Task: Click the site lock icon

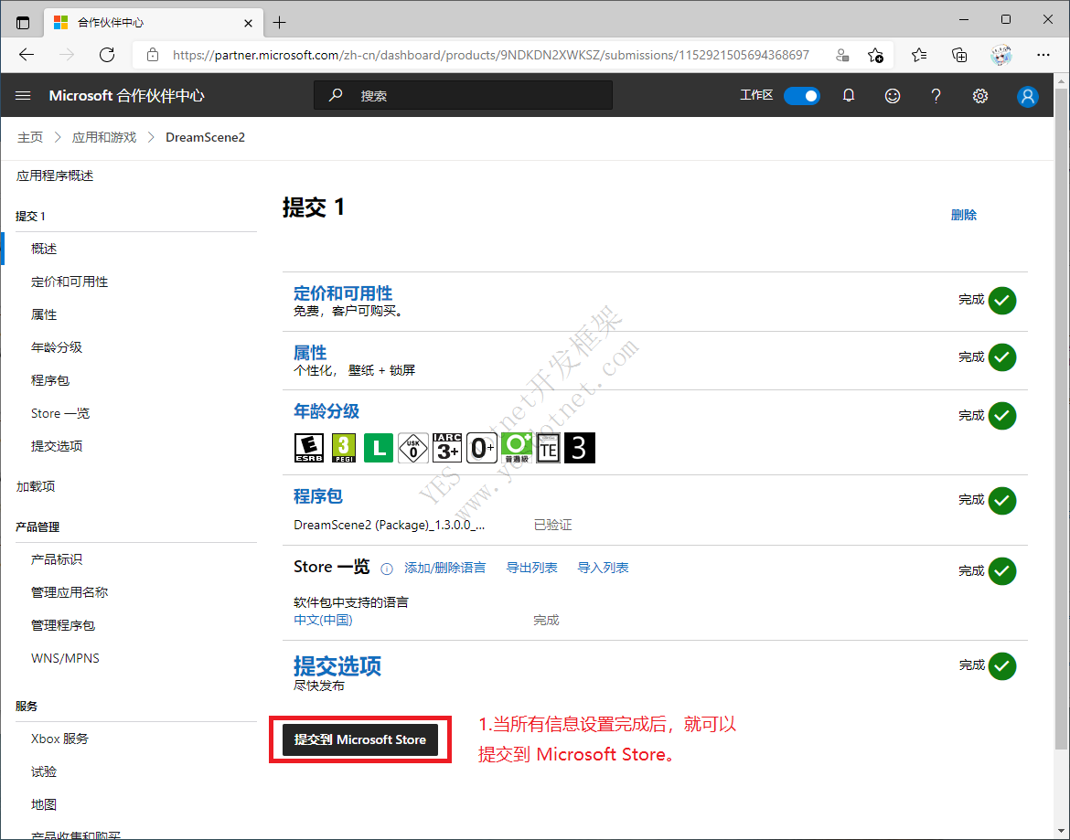Action: (153, 55)
